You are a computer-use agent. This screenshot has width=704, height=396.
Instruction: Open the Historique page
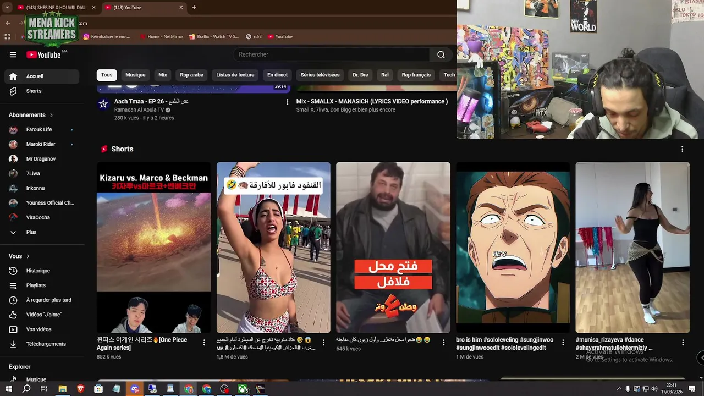click(x=42, y=271)
